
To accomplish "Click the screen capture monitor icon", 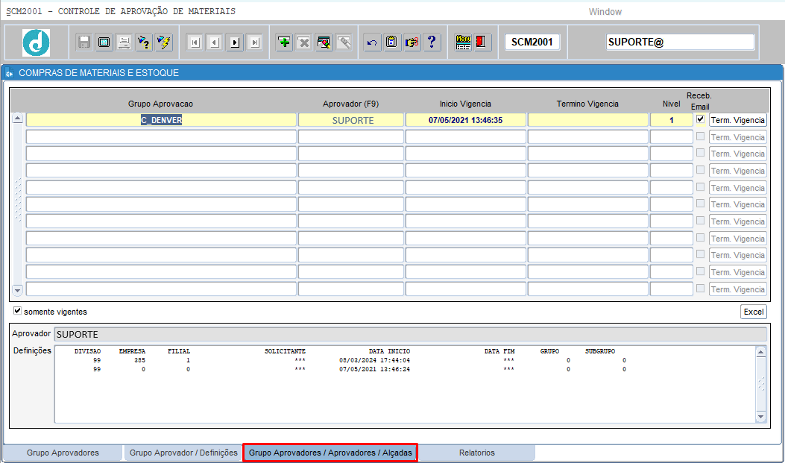I will coord(104,42).
